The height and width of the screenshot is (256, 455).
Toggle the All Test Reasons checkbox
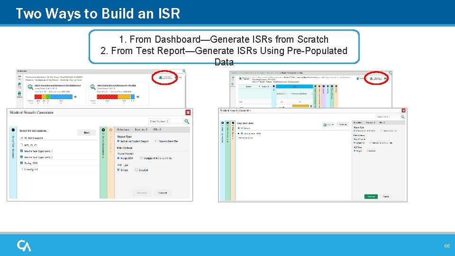pos(21,138)
